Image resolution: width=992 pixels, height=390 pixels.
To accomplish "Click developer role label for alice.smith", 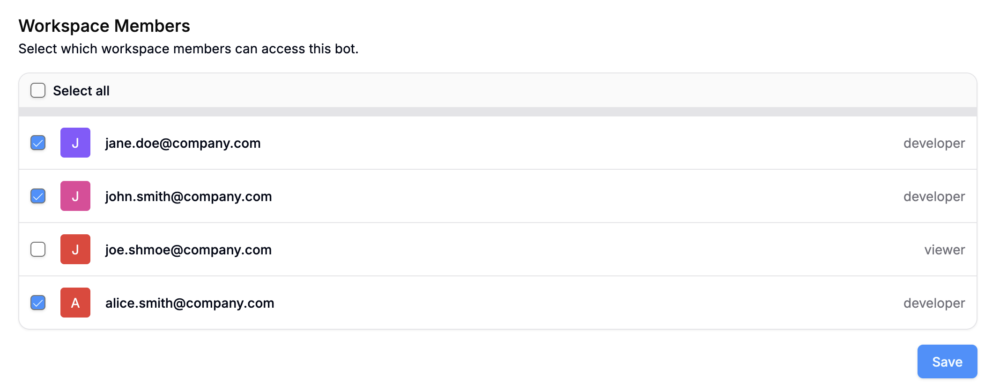I will click(934, 303).
